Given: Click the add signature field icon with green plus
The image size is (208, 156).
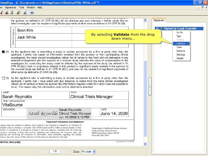Looking at the screenshot, I should click(7, 13).
